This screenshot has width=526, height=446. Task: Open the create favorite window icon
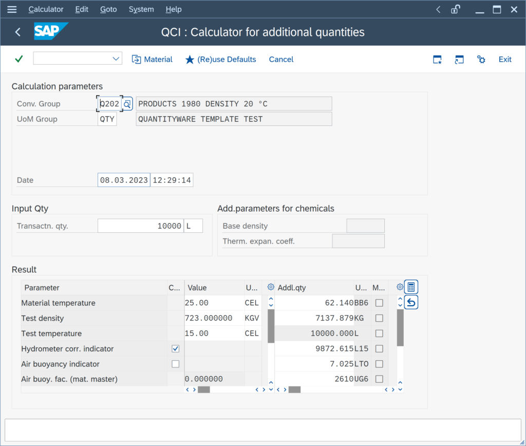pyautogui.click(x=438, y=60)
